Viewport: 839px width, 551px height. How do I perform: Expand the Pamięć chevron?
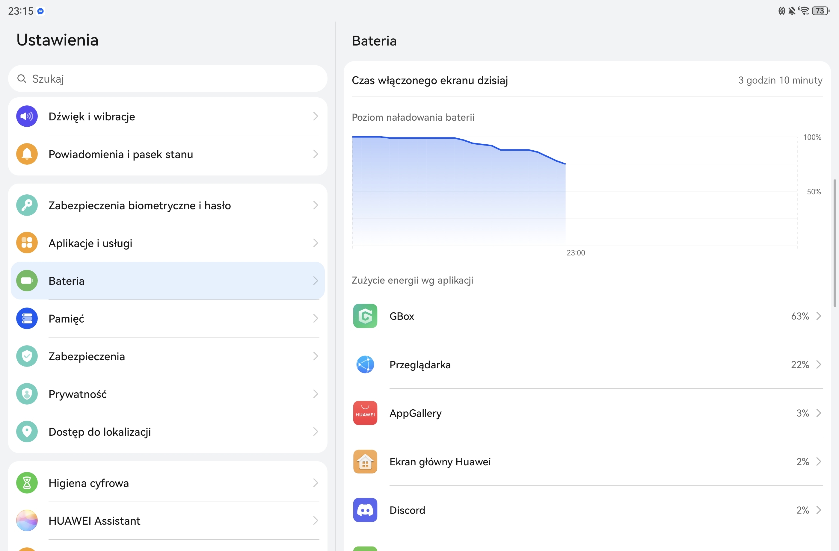316,318
